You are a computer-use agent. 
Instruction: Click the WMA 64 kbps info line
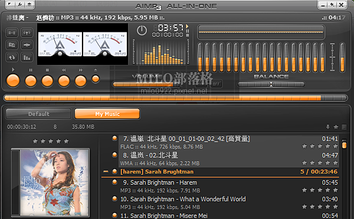tap(160, 164)
